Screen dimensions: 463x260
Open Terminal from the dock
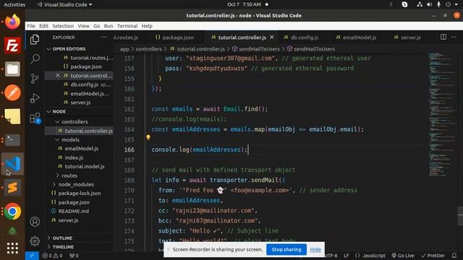tap(12, 140)
